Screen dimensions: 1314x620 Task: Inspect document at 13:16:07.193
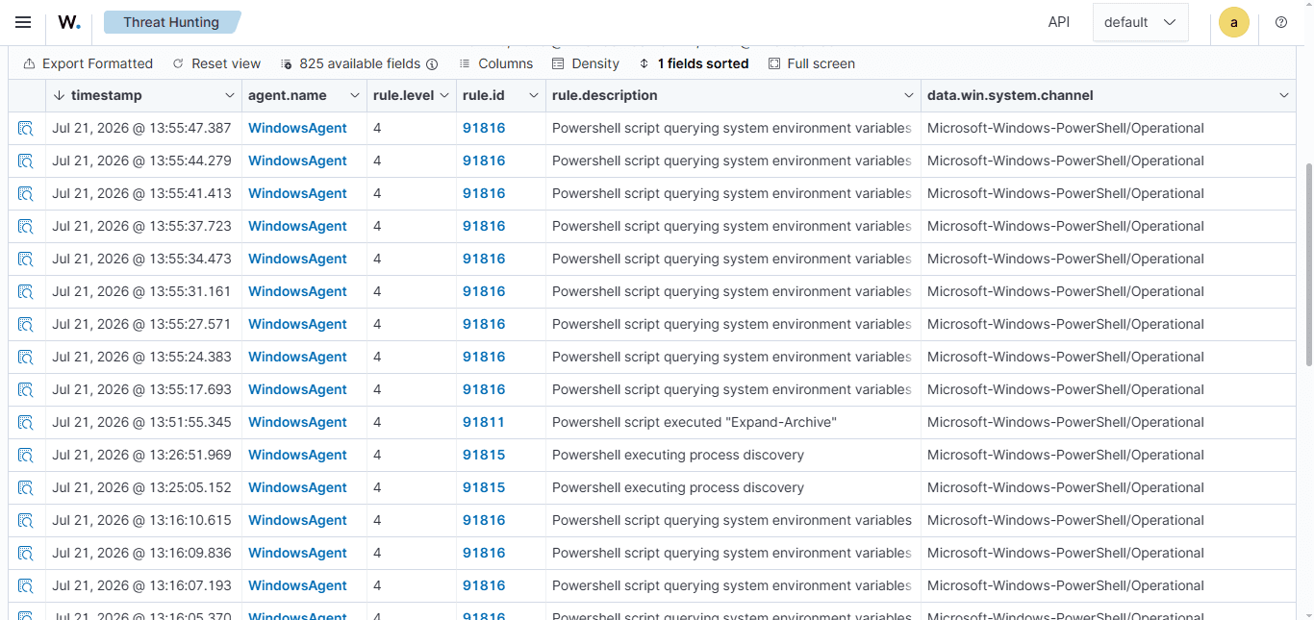pos(26,585)
